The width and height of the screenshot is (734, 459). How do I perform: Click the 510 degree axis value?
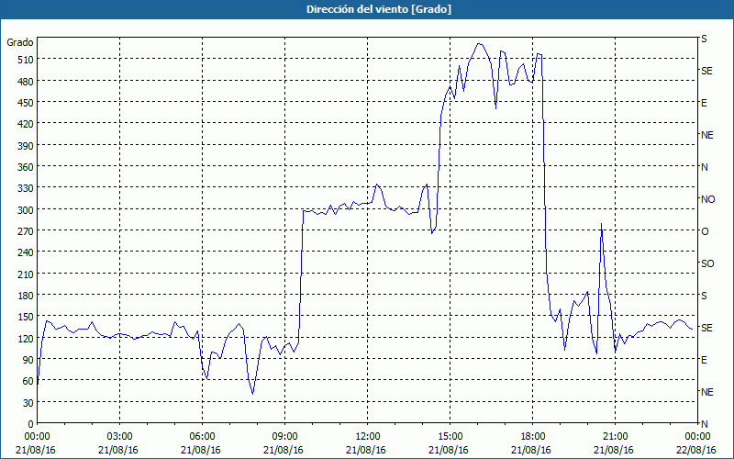click(x=26, y=60)
